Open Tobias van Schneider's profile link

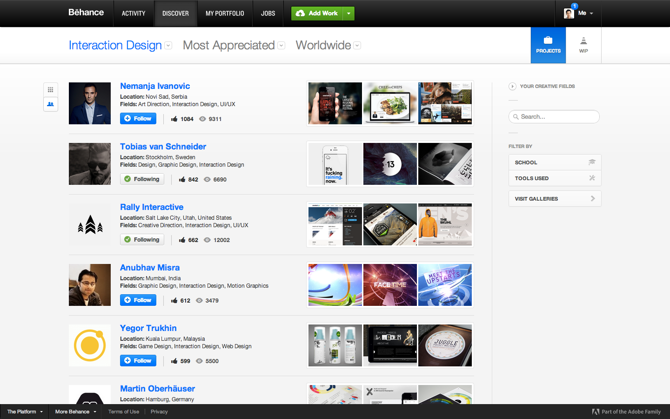click(x=163, y=147)
